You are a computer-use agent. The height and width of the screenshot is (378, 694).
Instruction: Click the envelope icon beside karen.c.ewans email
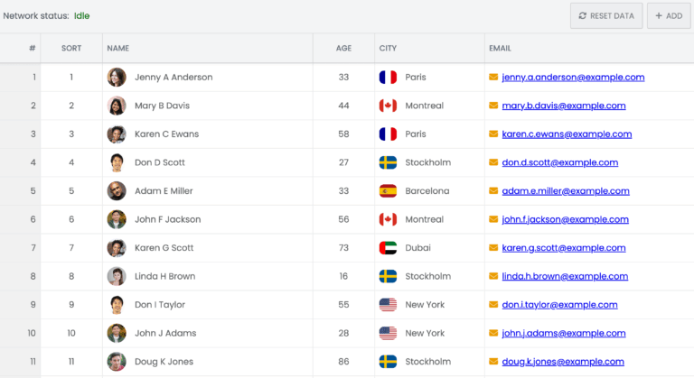point(493,134)
